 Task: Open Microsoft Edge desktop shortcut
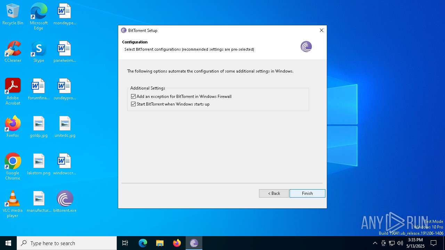click(39, 17)
